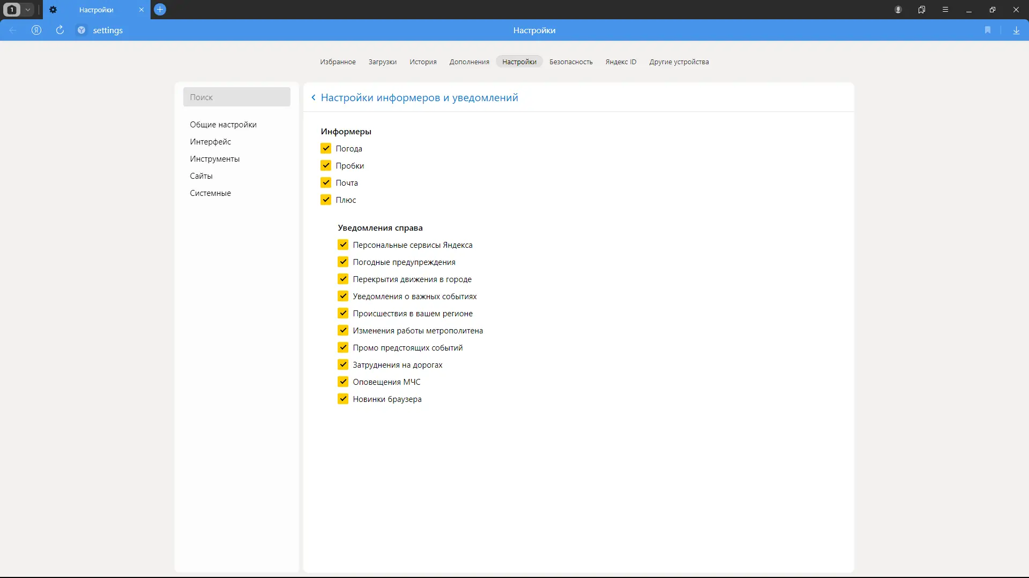Open the downloads arrow icon

pos(1016,31)
